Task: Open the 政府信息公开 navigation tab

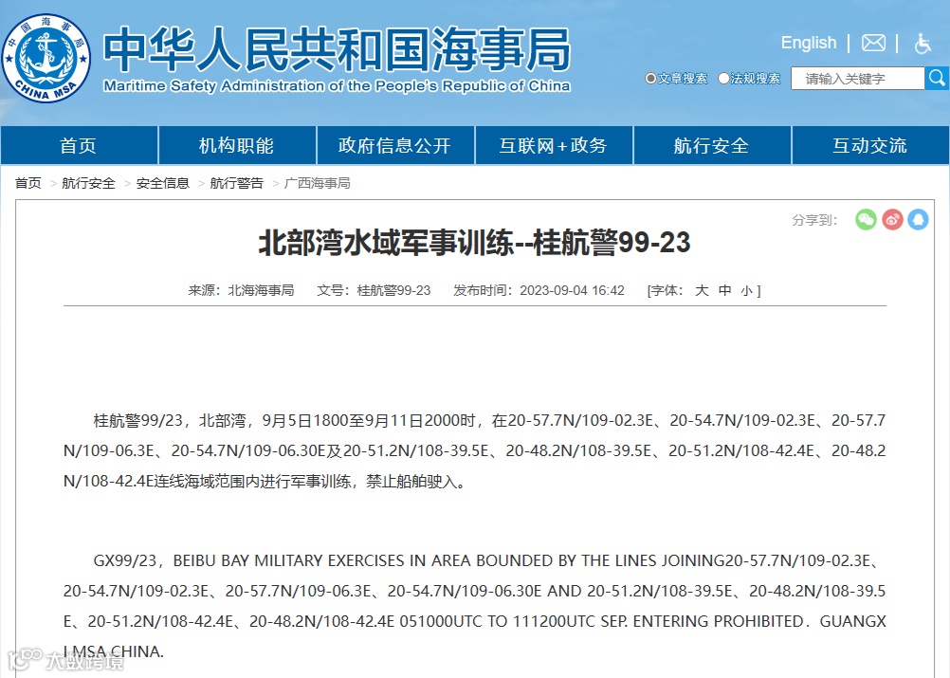Action: tap(395, 145)
